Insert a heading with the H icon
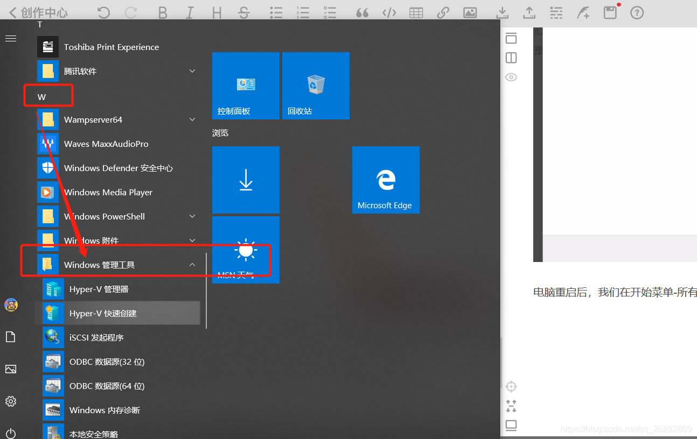 click(x=217, y=12)
